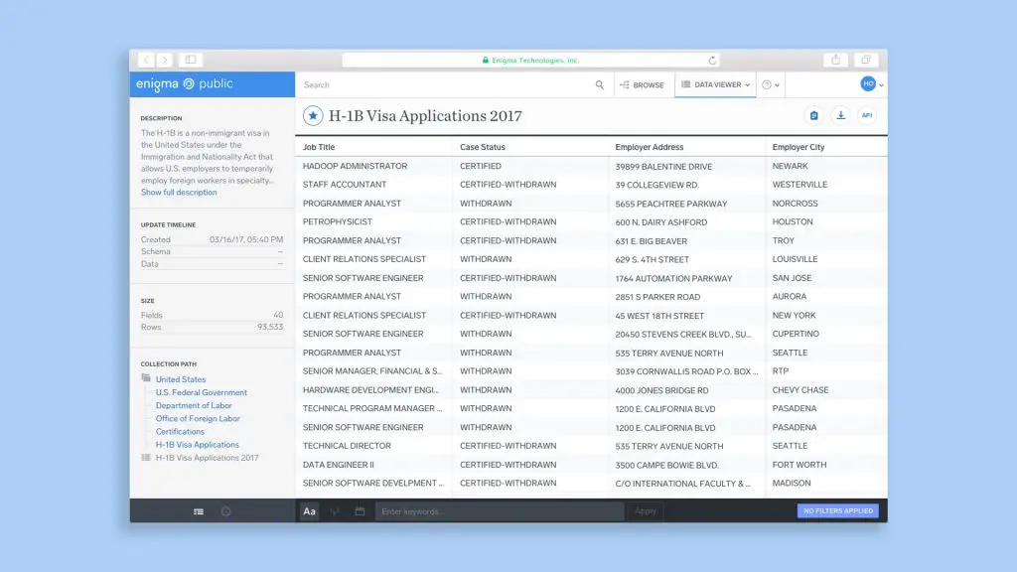The height and width of the screenshot is (572, 1017).
Task: Favorite the dataset with the star icon
Action: coord(313,115)
